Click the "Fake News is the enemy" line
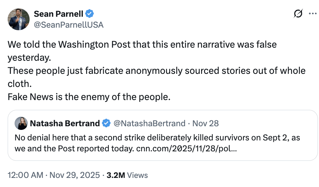Image resolution: width=319 pixels, height=187 pixels. click(x=89, y=97)
